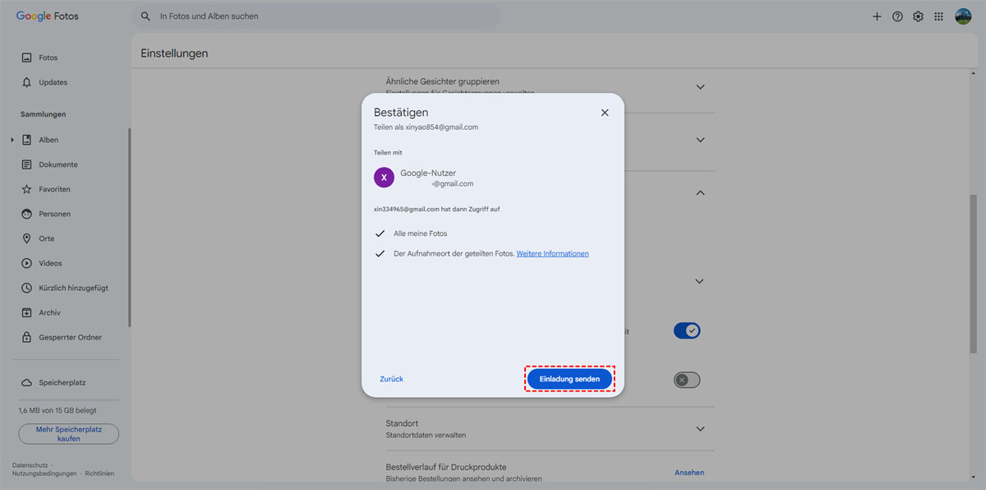Expand the Alben tree arrow

(12, 140)
